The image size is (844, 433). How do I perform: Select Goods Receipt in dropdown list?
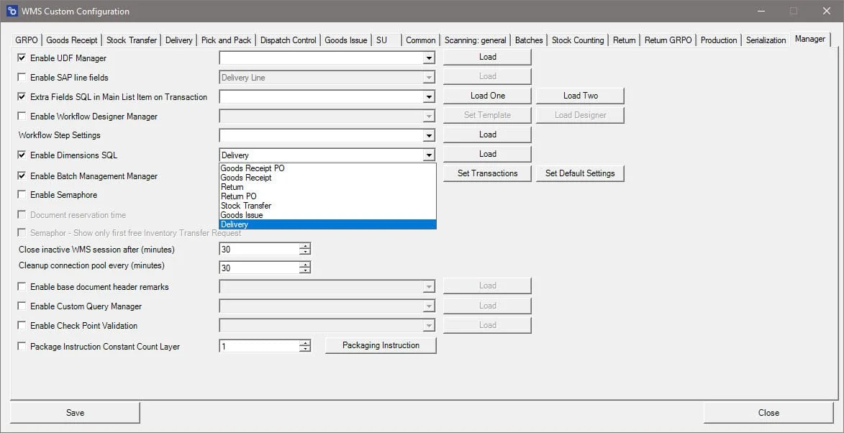point(327,178)
